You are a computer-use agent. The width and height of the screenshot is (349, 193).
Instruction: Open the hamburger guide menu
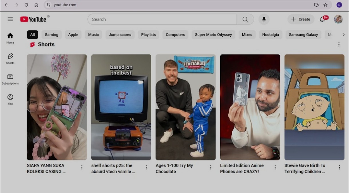click(x=10, y=19)
